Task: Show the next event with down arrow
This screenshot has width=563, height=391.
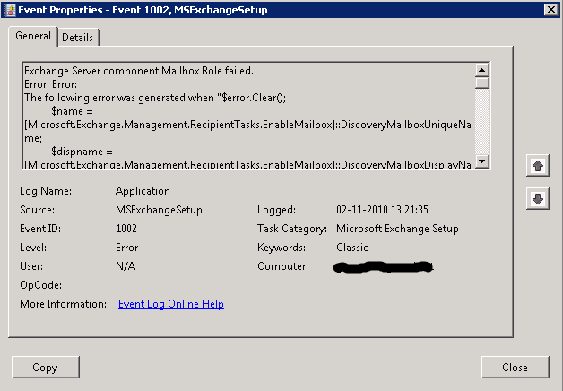Action: (538, 198)
